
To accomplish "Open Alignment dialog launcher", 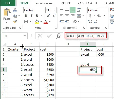I will coord(84,28).
